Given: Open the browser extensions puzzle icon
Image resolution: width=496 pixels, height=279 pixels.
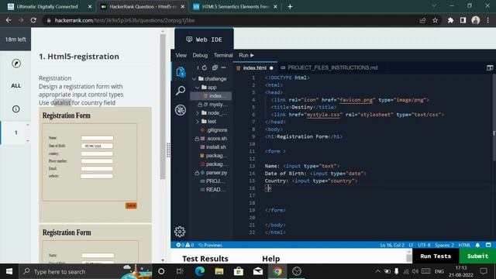Looking at the screenshot, I should point(450,20).
